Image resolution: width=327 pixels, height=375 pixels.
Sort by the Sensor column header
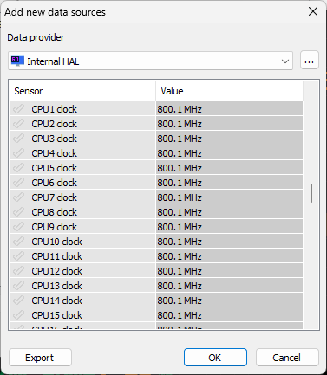(82, 91)
